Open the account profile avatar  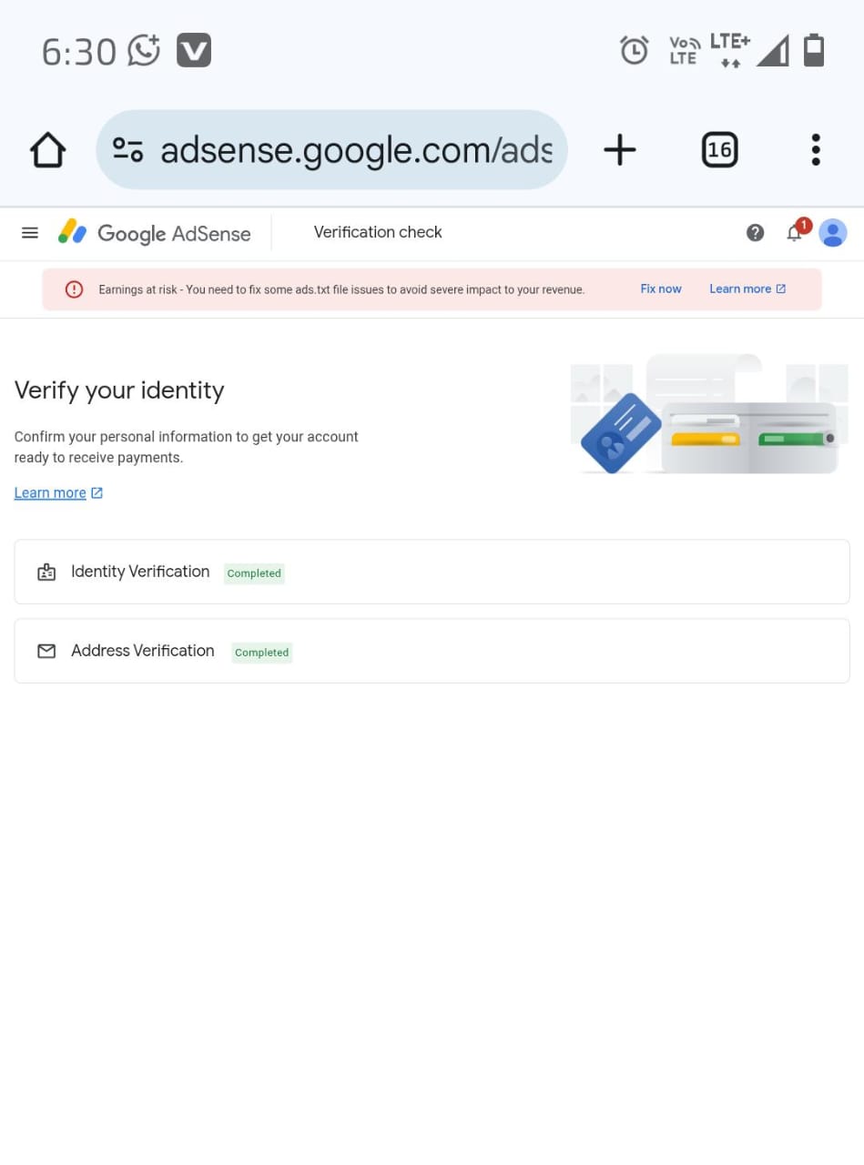[x=832, y=233]
